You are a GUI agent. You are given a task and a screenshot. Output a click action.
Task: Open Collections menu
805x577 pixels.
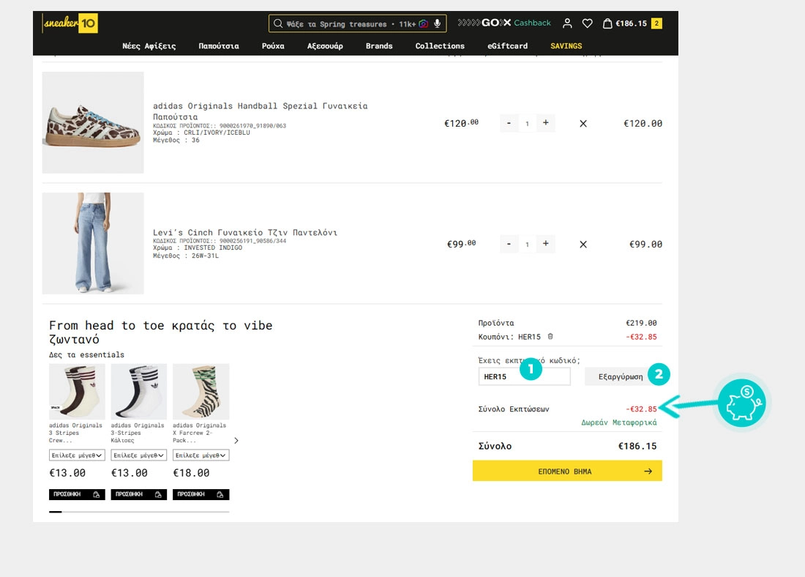(x=440, y=45)
